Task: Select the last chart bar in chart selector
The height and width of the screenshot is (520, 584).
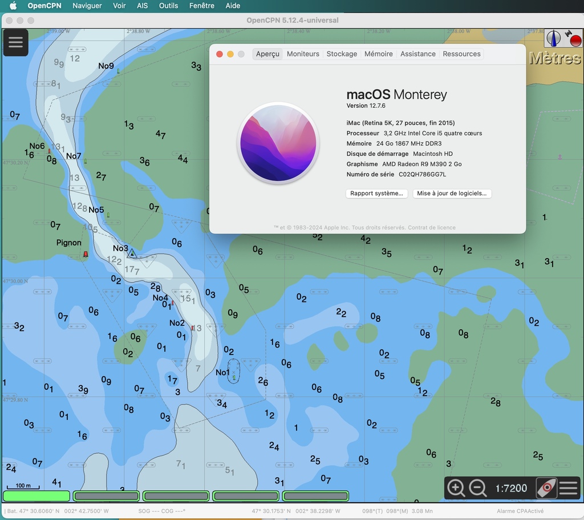Action: pyautogui.click(x=315, y=496)
